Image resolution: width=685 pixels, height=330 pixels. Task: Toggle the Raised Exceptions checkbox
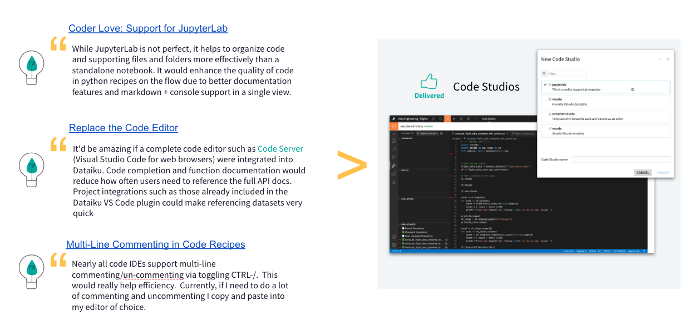click(x=403, y=228)
